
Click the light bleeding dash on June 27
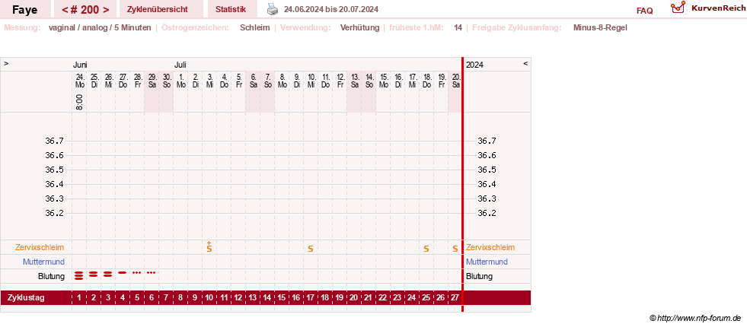pyautogui.click(x=123, y=273)
